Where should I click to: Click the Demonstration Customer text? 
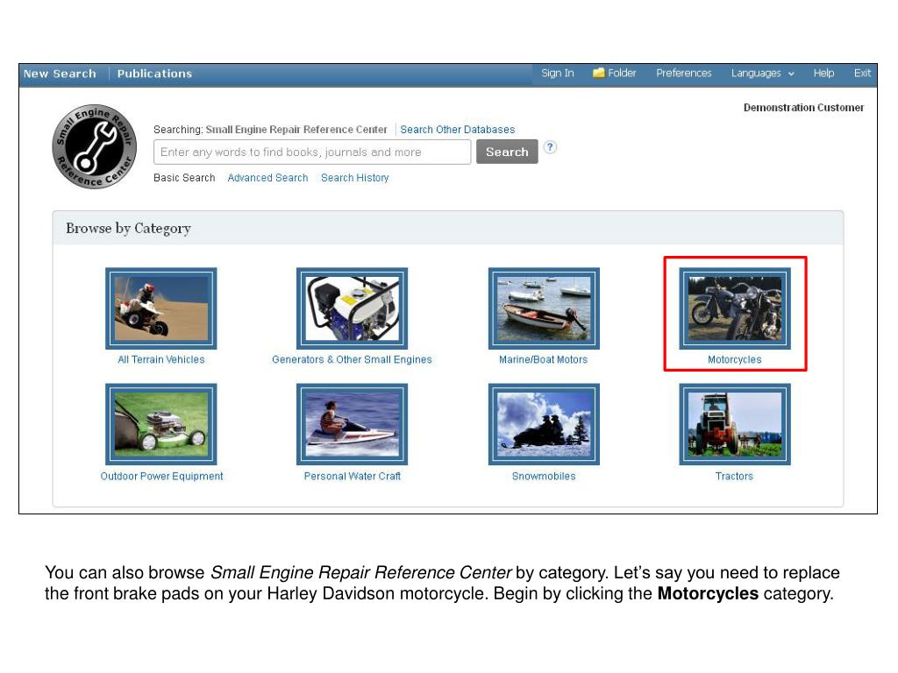[803, 108]
